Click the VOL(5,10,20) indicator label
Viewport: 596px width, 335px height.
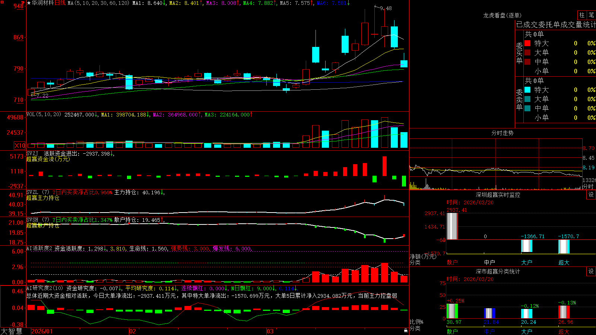tap(44, 115)
